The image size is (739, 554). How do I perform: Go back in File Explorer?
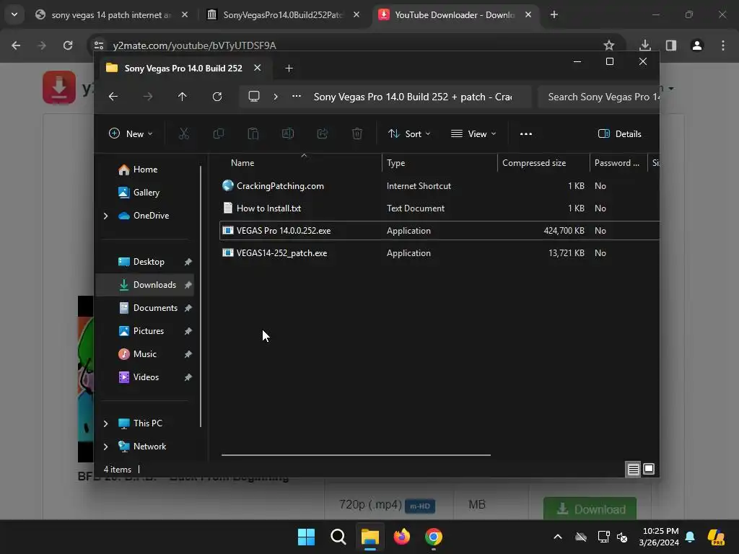coord(113,97)
